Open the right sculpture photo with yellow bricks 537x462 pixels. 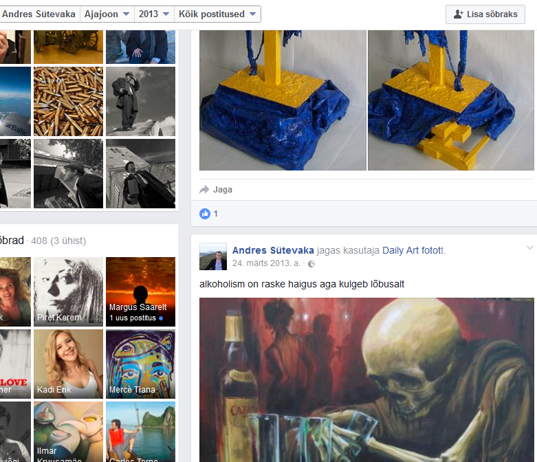[x=451, y=100]
